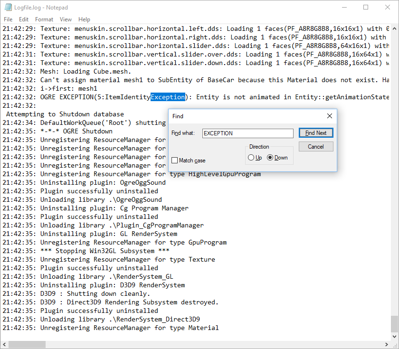Click the Find what text field
Viewport: 399px width, 349px height.
click(x=247, y=133)
